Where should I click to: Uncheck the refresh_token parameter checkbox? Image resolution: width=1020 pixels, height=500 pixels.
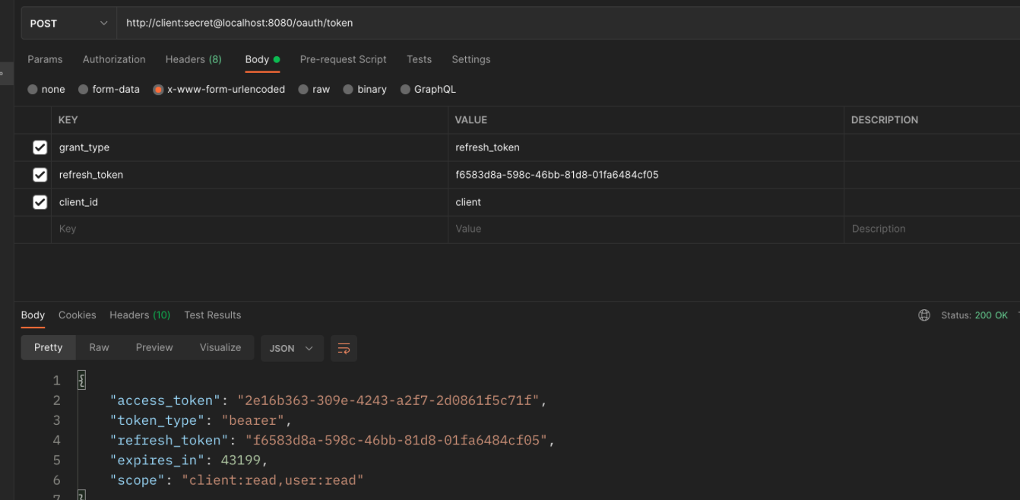click(40, 175)
